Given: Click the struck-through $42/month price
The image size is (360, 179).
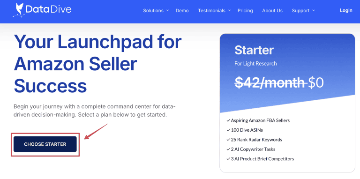Looking at the screenshot, I should click(270, 83).
